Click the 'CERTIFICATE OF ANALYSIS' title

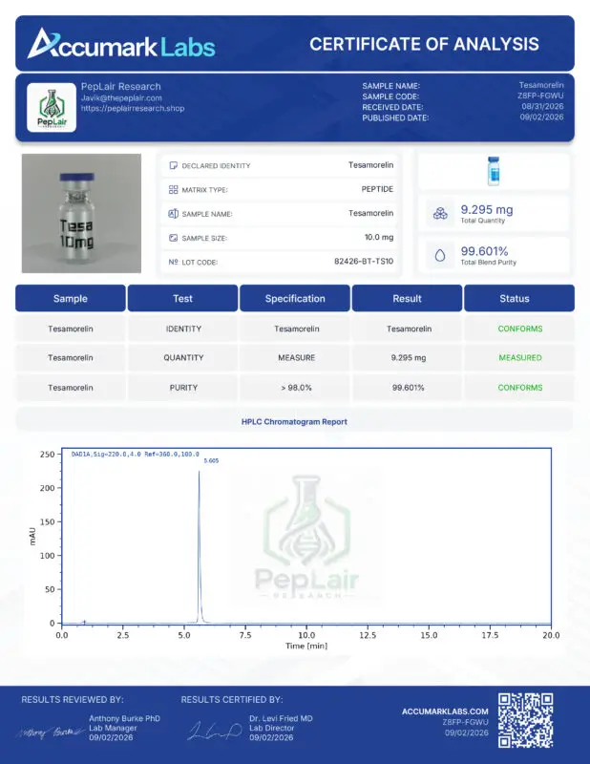[x=424, y=44]
